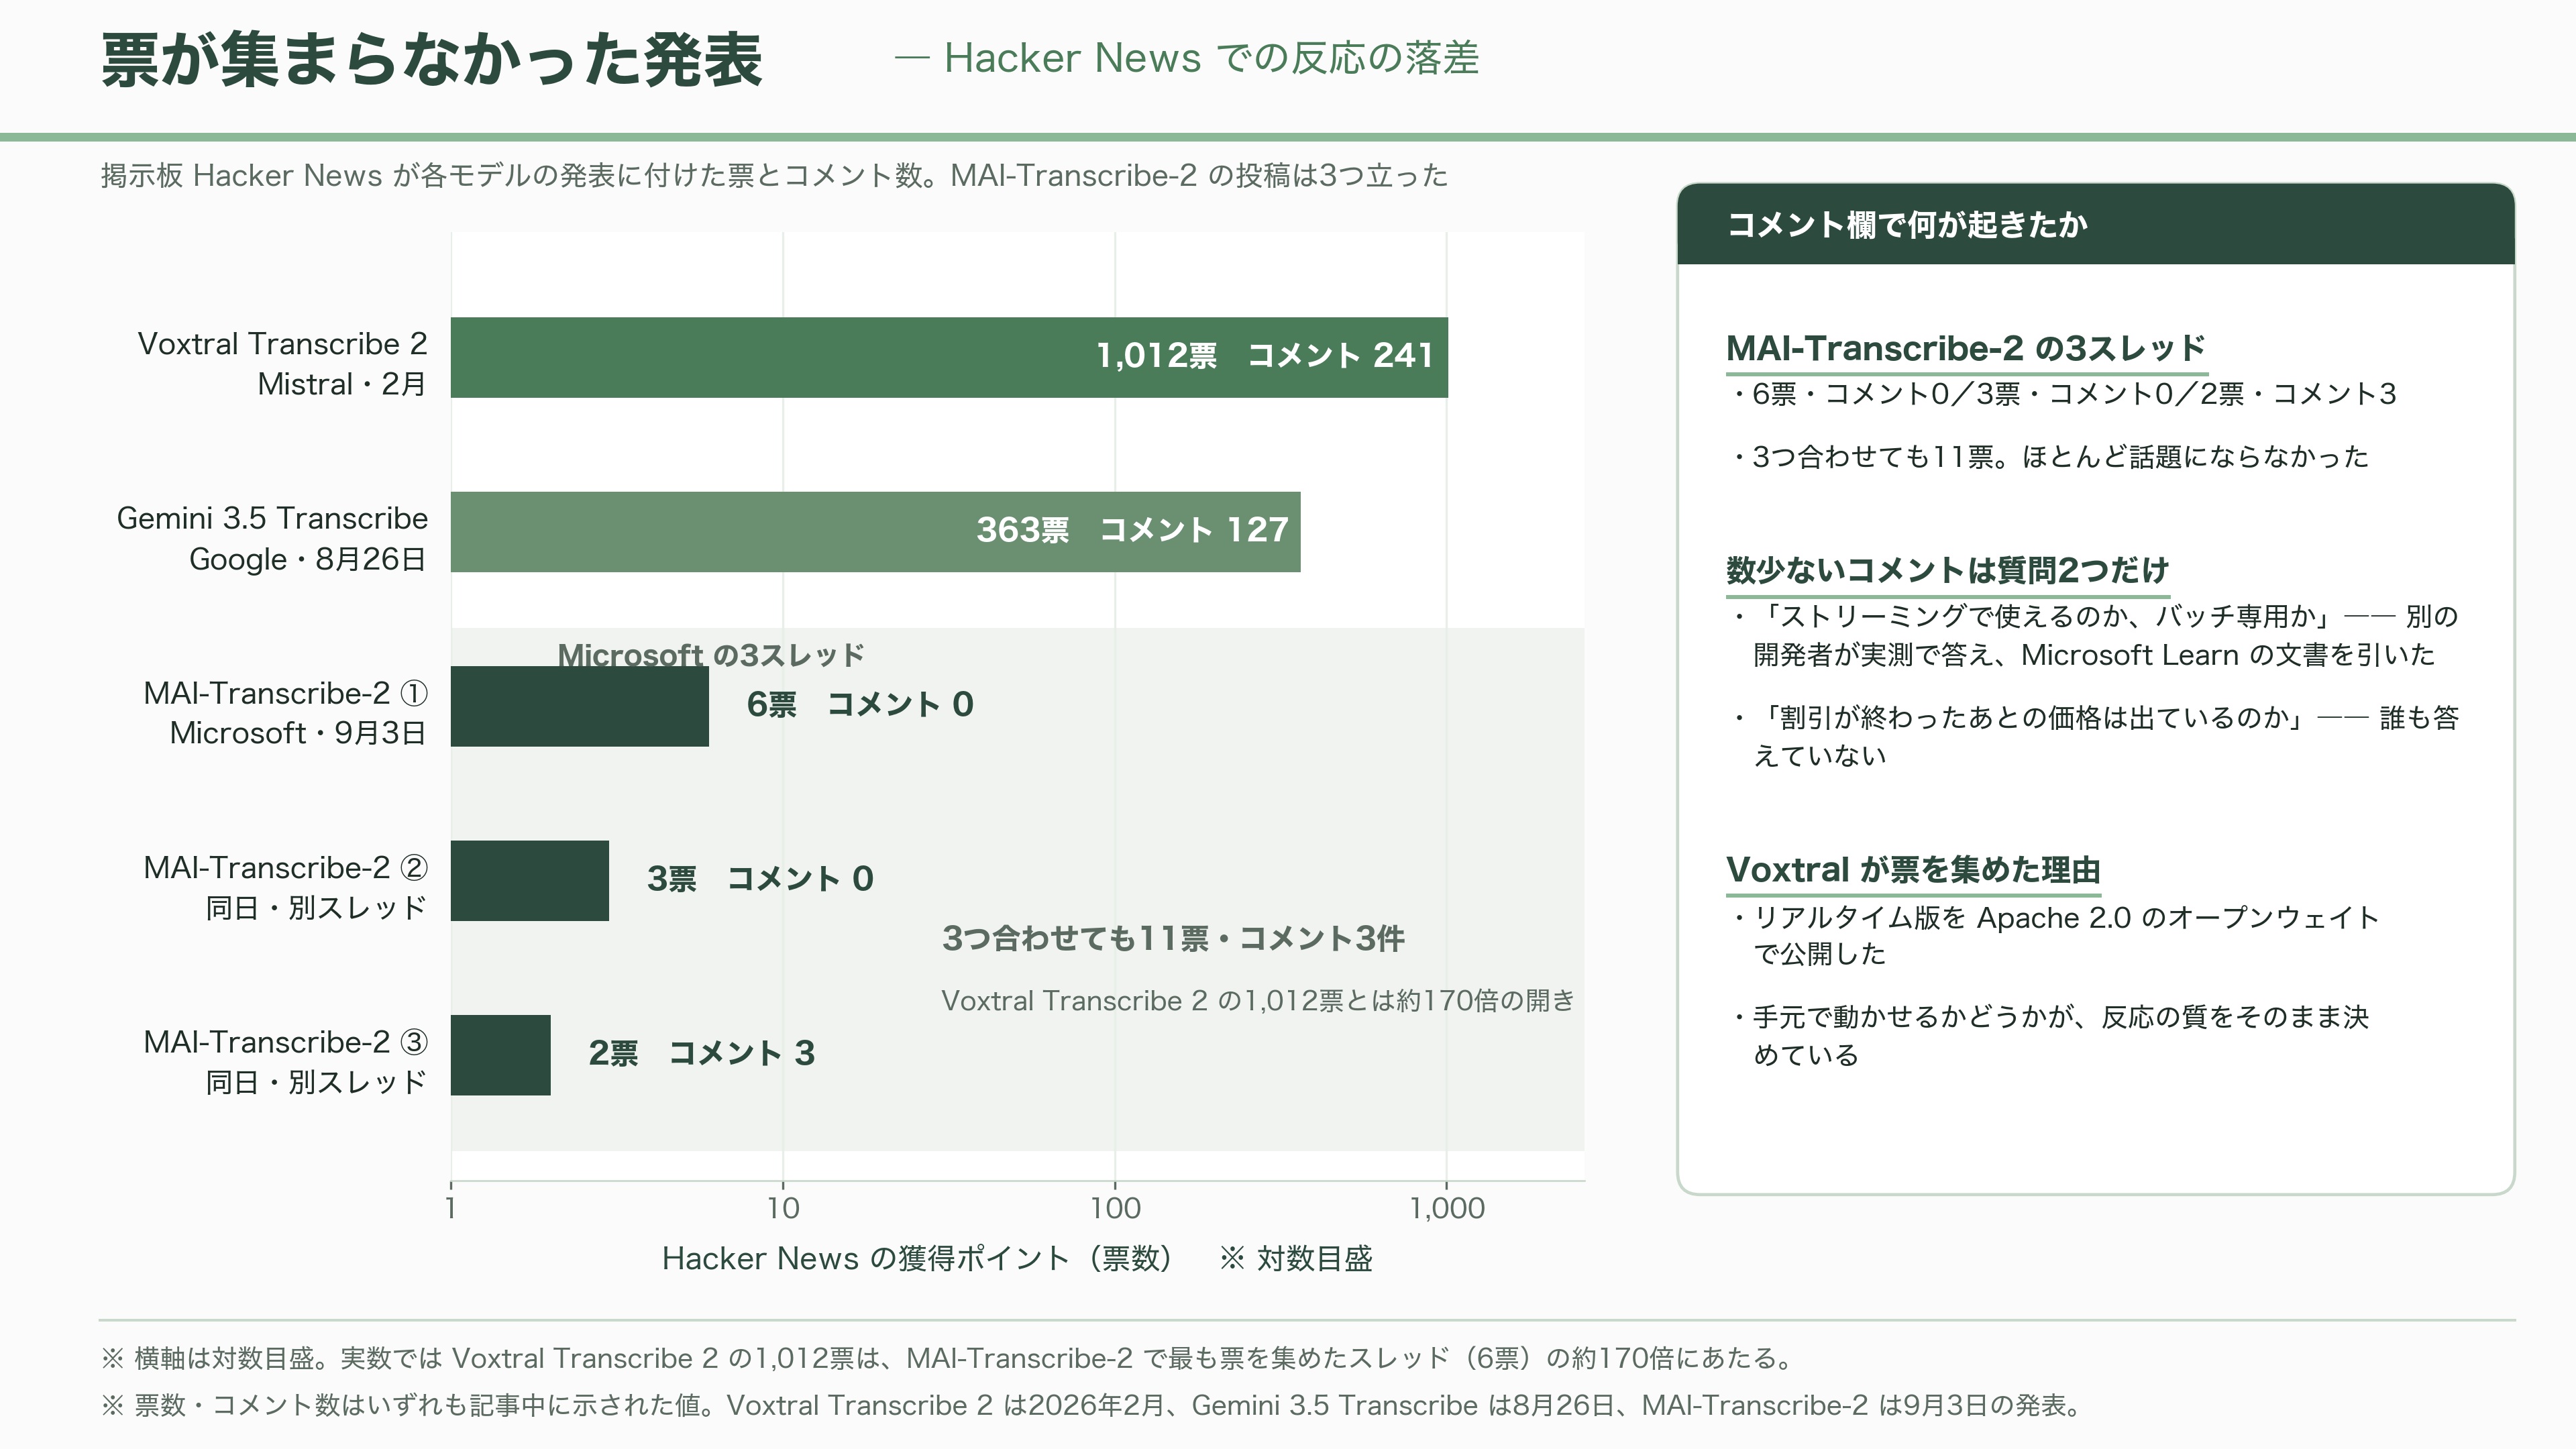Click the bullet mentioning Apache 2.0 のオープンウェイト

click(2056, 935)
